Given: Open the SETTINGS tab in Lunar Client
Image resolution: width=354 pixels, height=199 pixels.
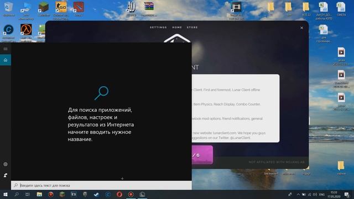Looking at the screenshot, I should pyautogui.click(x=158, y=27).
